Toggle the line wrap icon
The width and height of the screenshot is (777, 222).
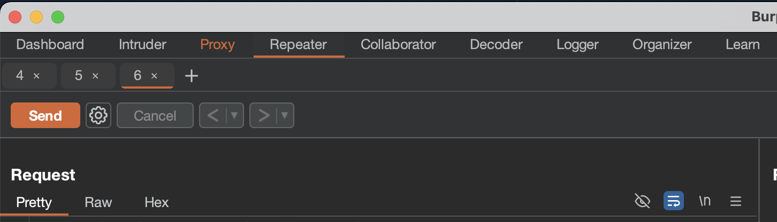tap(673, 201)
